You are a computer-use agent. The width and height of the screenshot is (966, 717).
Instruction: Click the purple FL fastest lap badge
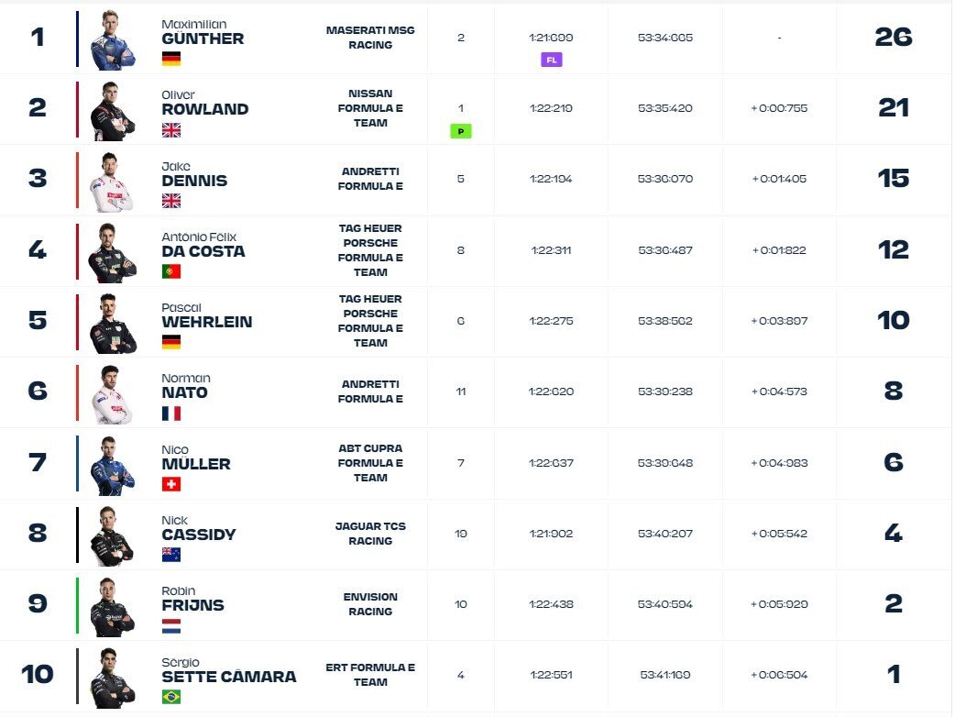coord(551,60)
